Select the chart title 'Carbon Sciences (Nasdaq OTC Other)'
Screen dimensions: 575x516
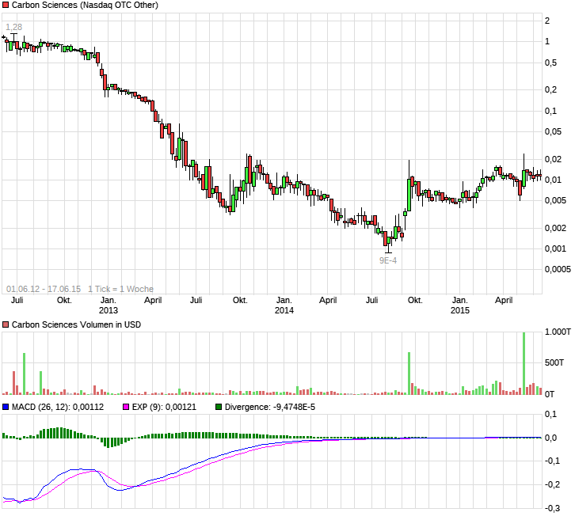coord(85,5)
